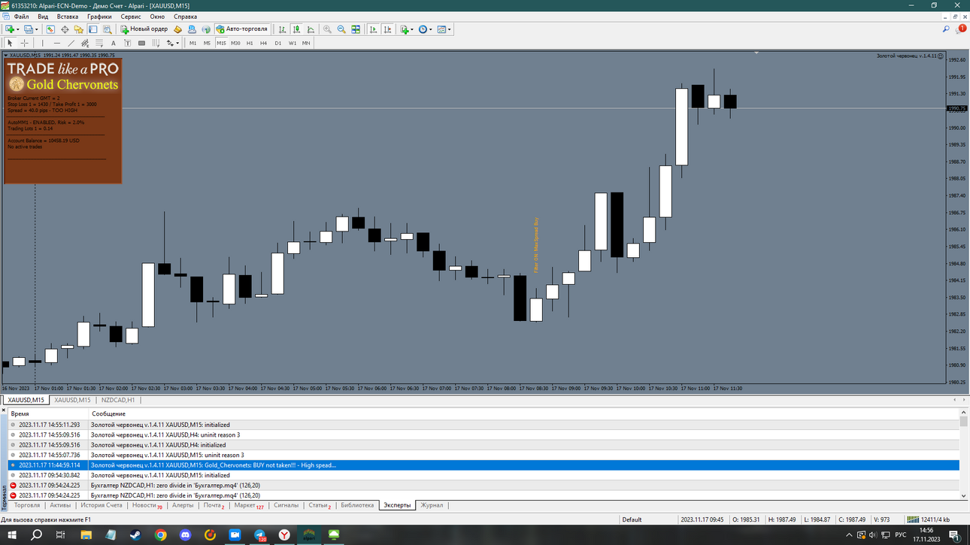
Task: Open the Сигналы tab
Action: [286, 505]
